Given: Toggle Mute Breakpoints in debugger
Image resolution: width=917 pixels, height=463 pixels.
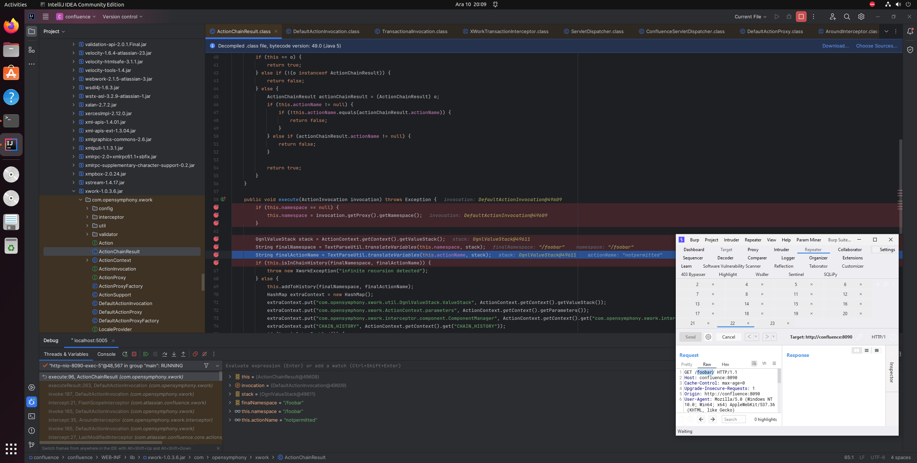Looking at the screenshot, I should (x=205, y=354).
